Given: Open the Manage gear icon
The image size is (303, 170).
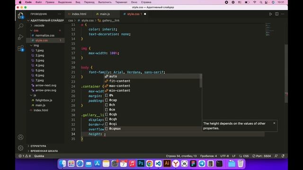Looking at the screenshot, I should click(x=20, y=148).
